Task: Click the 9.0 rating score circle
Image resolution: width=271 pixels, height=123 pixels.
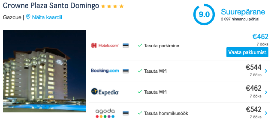Action: pos(204,14)
